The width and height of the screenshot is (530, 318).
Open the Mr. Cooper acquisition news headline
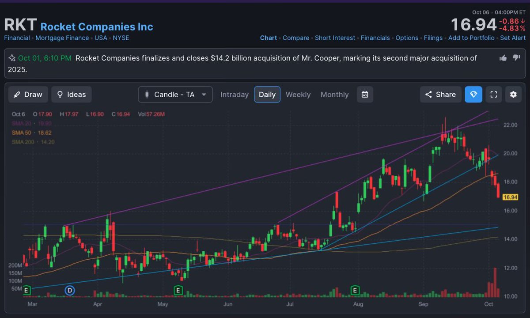pyautogui.click(x=242, y=64)
